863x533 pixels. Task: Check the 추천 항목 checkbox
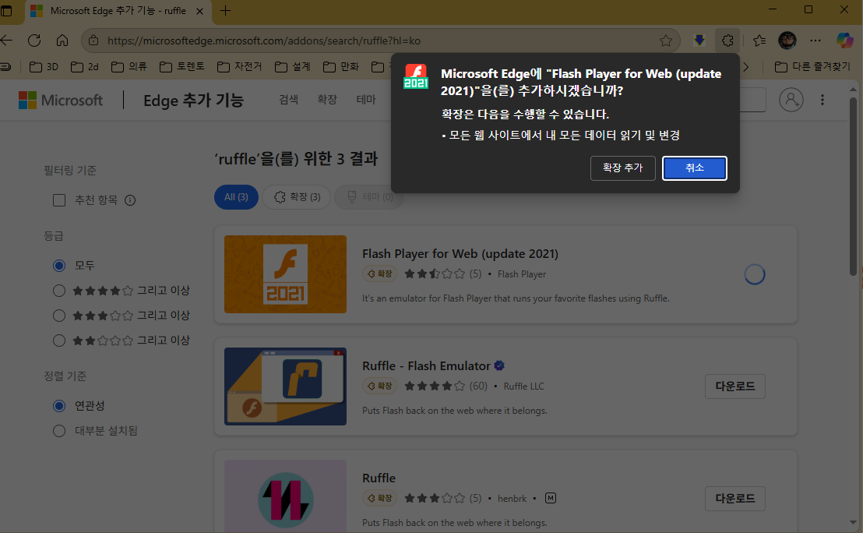pyautogui.click(x=58, y=200)
